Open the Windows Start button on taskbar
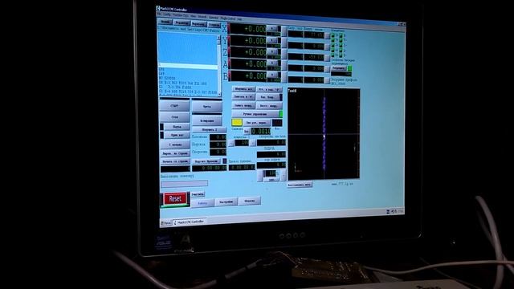The image size is (514, 289). [x=166, y=223]
